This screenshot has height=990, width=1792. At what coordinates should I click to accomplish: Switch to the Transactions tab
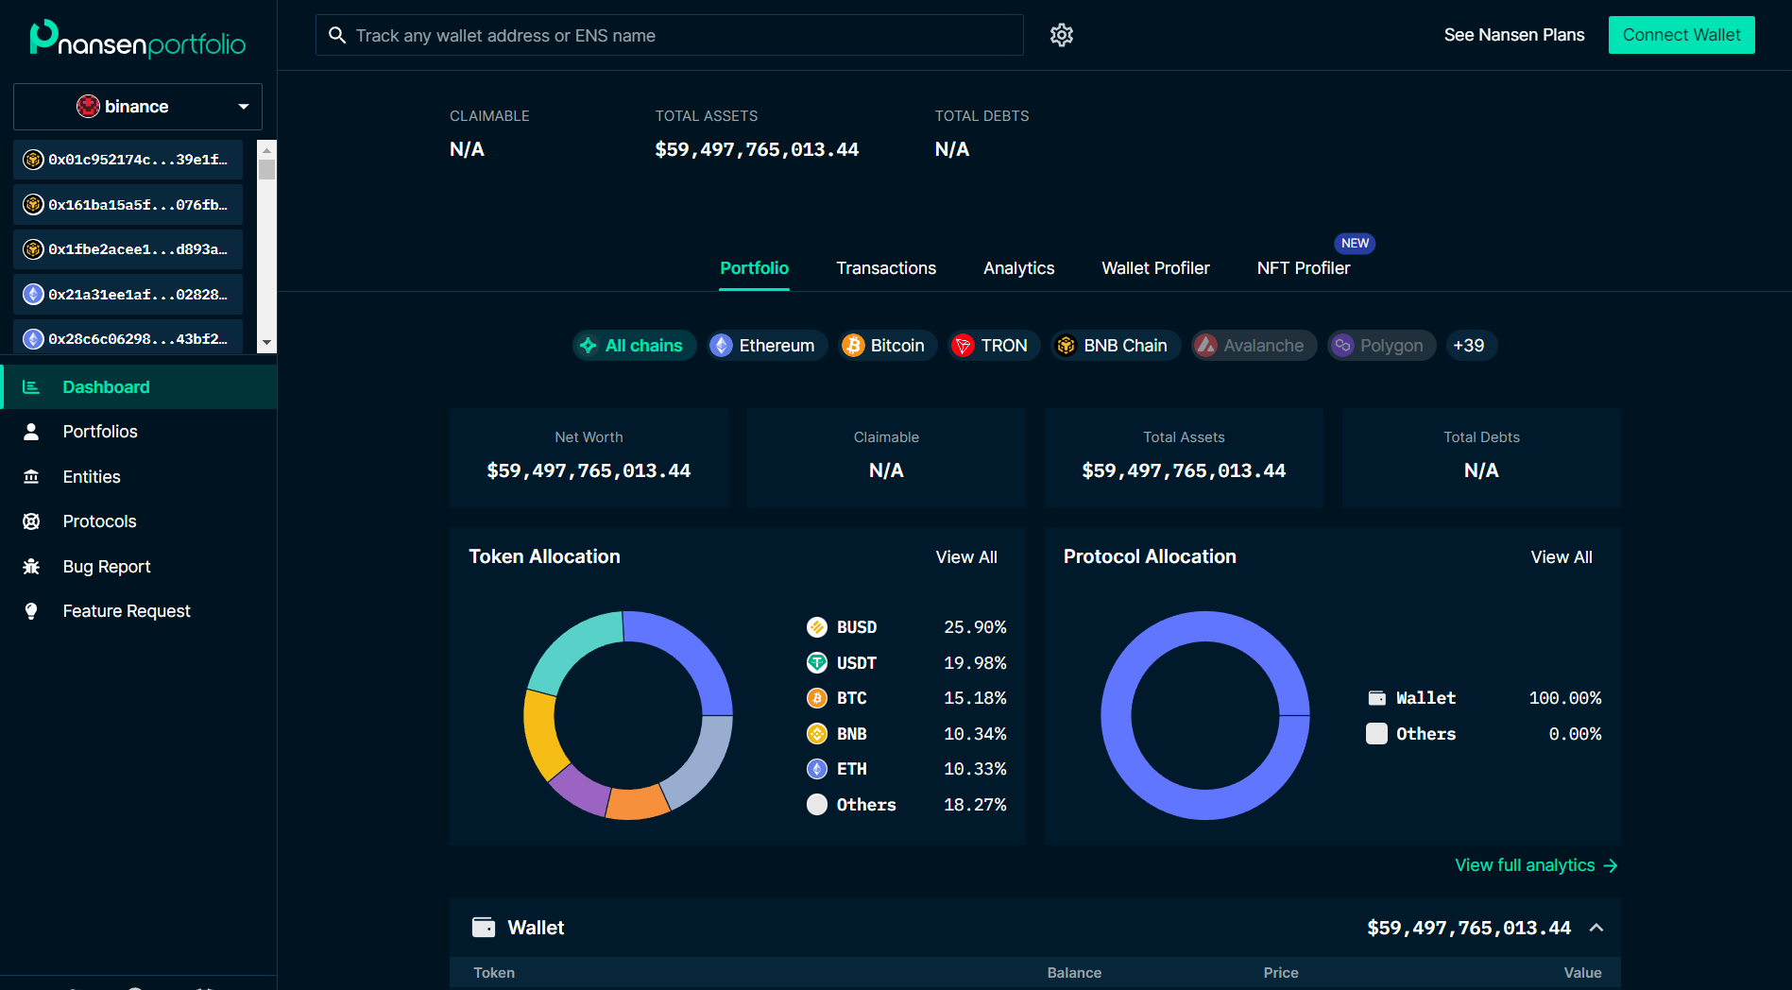[886, 268]
